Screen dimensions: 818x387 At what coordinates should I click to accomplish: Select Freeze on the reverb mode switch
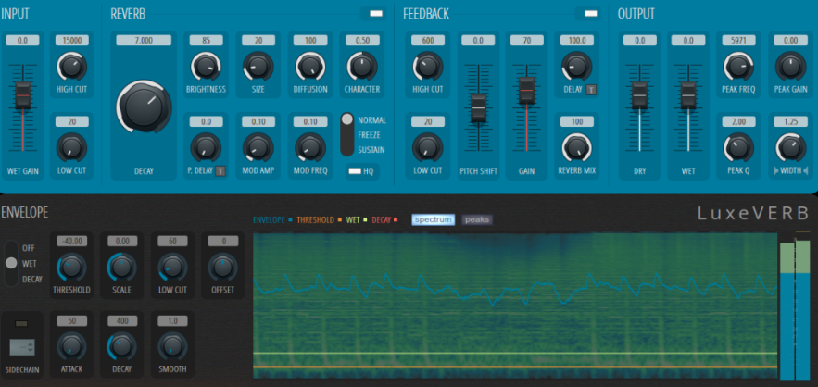pyautogui.click(x=348, y=135)
